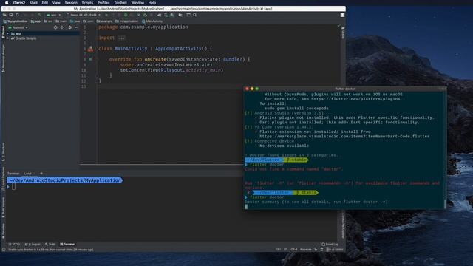
Task: Open the Build tool window tab
Action: [50, 245]
